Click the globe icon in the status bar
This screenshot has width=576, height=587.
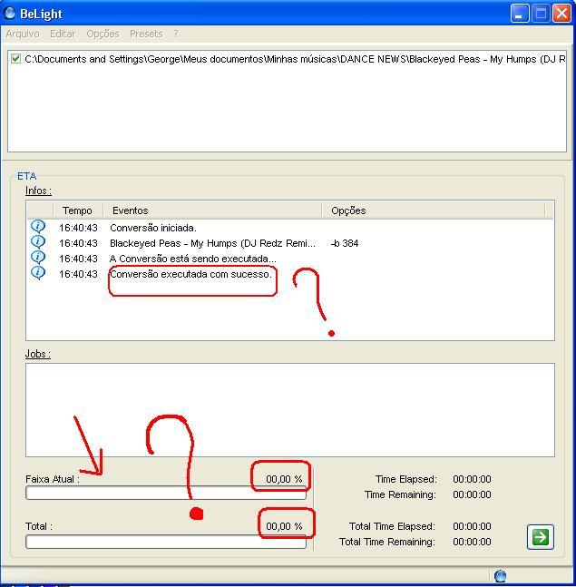[x=500, y=576]
